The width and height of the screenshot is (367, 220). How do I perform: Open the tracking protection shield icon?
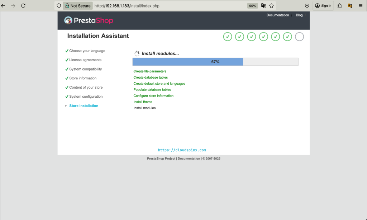[59, 6]
